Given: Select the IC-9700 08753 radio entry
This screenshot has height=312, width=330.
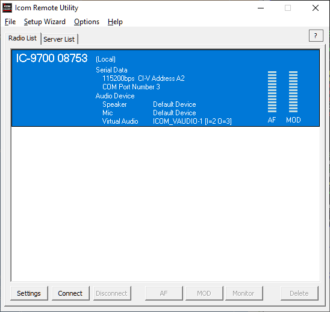Looking at the screenshot, I should (166, 88).
